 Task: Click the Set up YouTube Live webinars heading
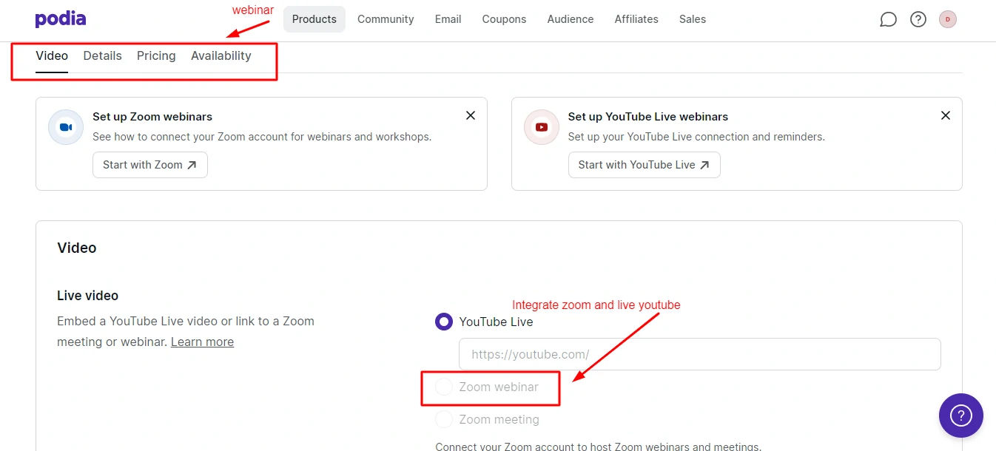click(648, 117)
